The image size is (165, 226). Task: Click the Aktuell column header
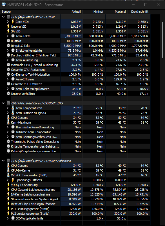(x=72, y=12)
